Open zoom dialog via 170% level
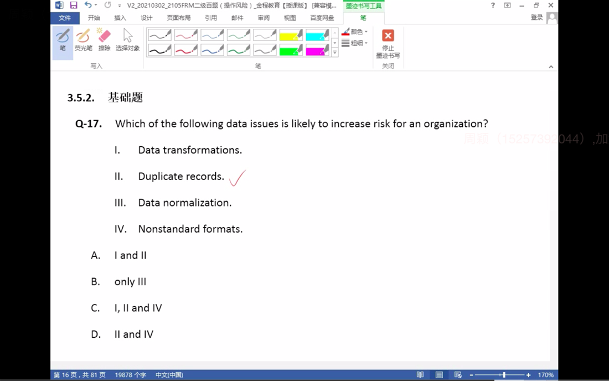This screenshot has width=609, height=381. (546, 375)
